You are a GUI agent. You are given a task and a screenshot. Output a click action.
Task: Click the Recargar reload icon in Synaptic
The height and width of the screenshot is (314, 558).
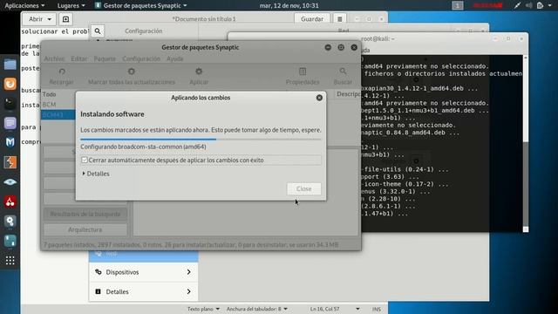[x=62, y=72]
